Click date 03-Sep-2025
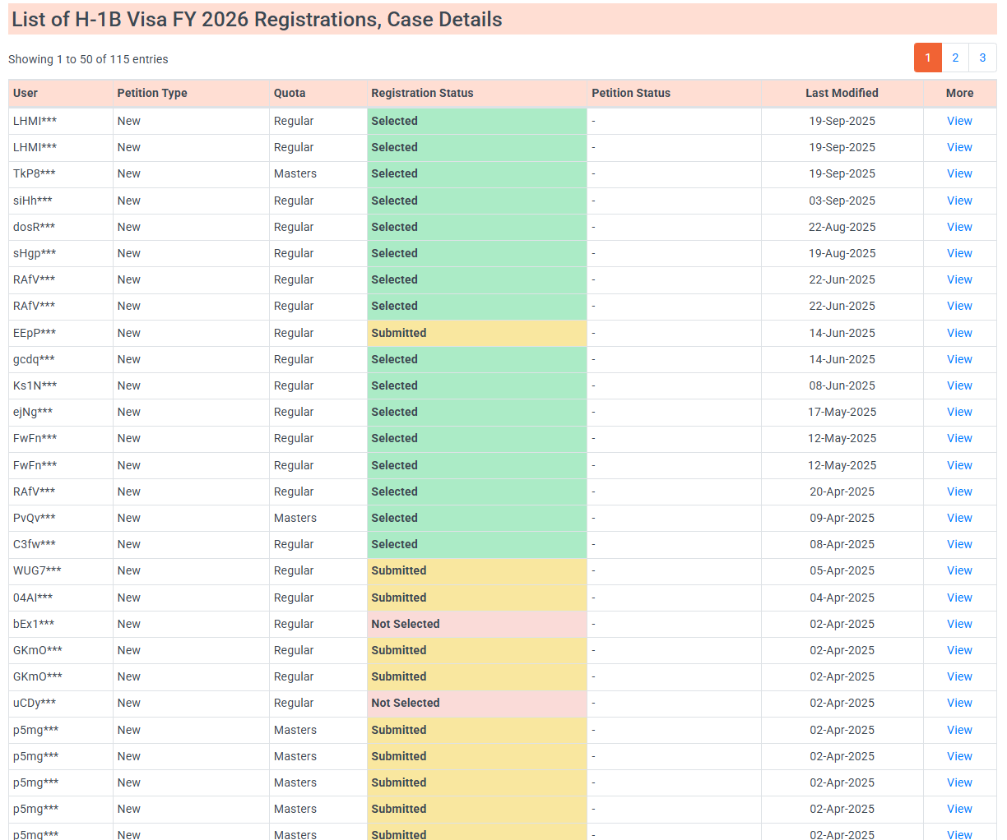The image size is (1007, 840). pos(842,201)
